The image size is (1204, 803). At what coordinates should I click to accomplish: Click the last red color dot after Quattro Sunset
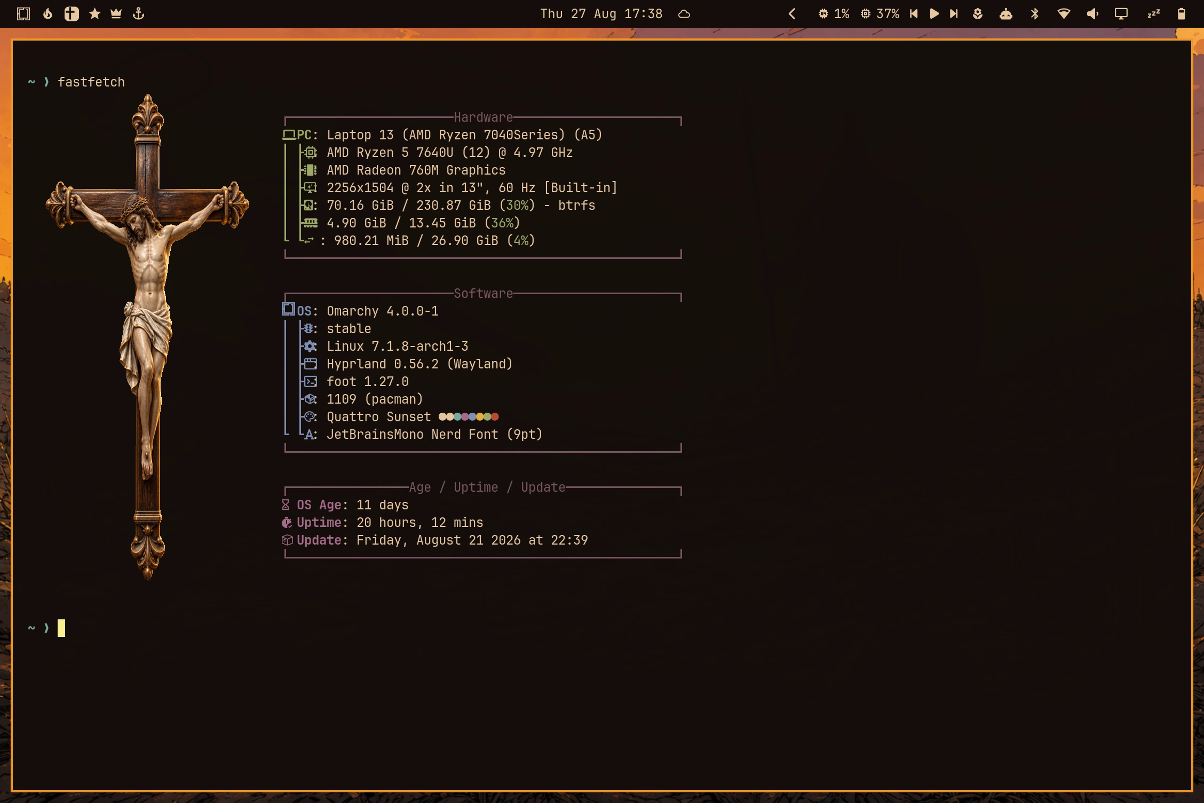point(495,416)
